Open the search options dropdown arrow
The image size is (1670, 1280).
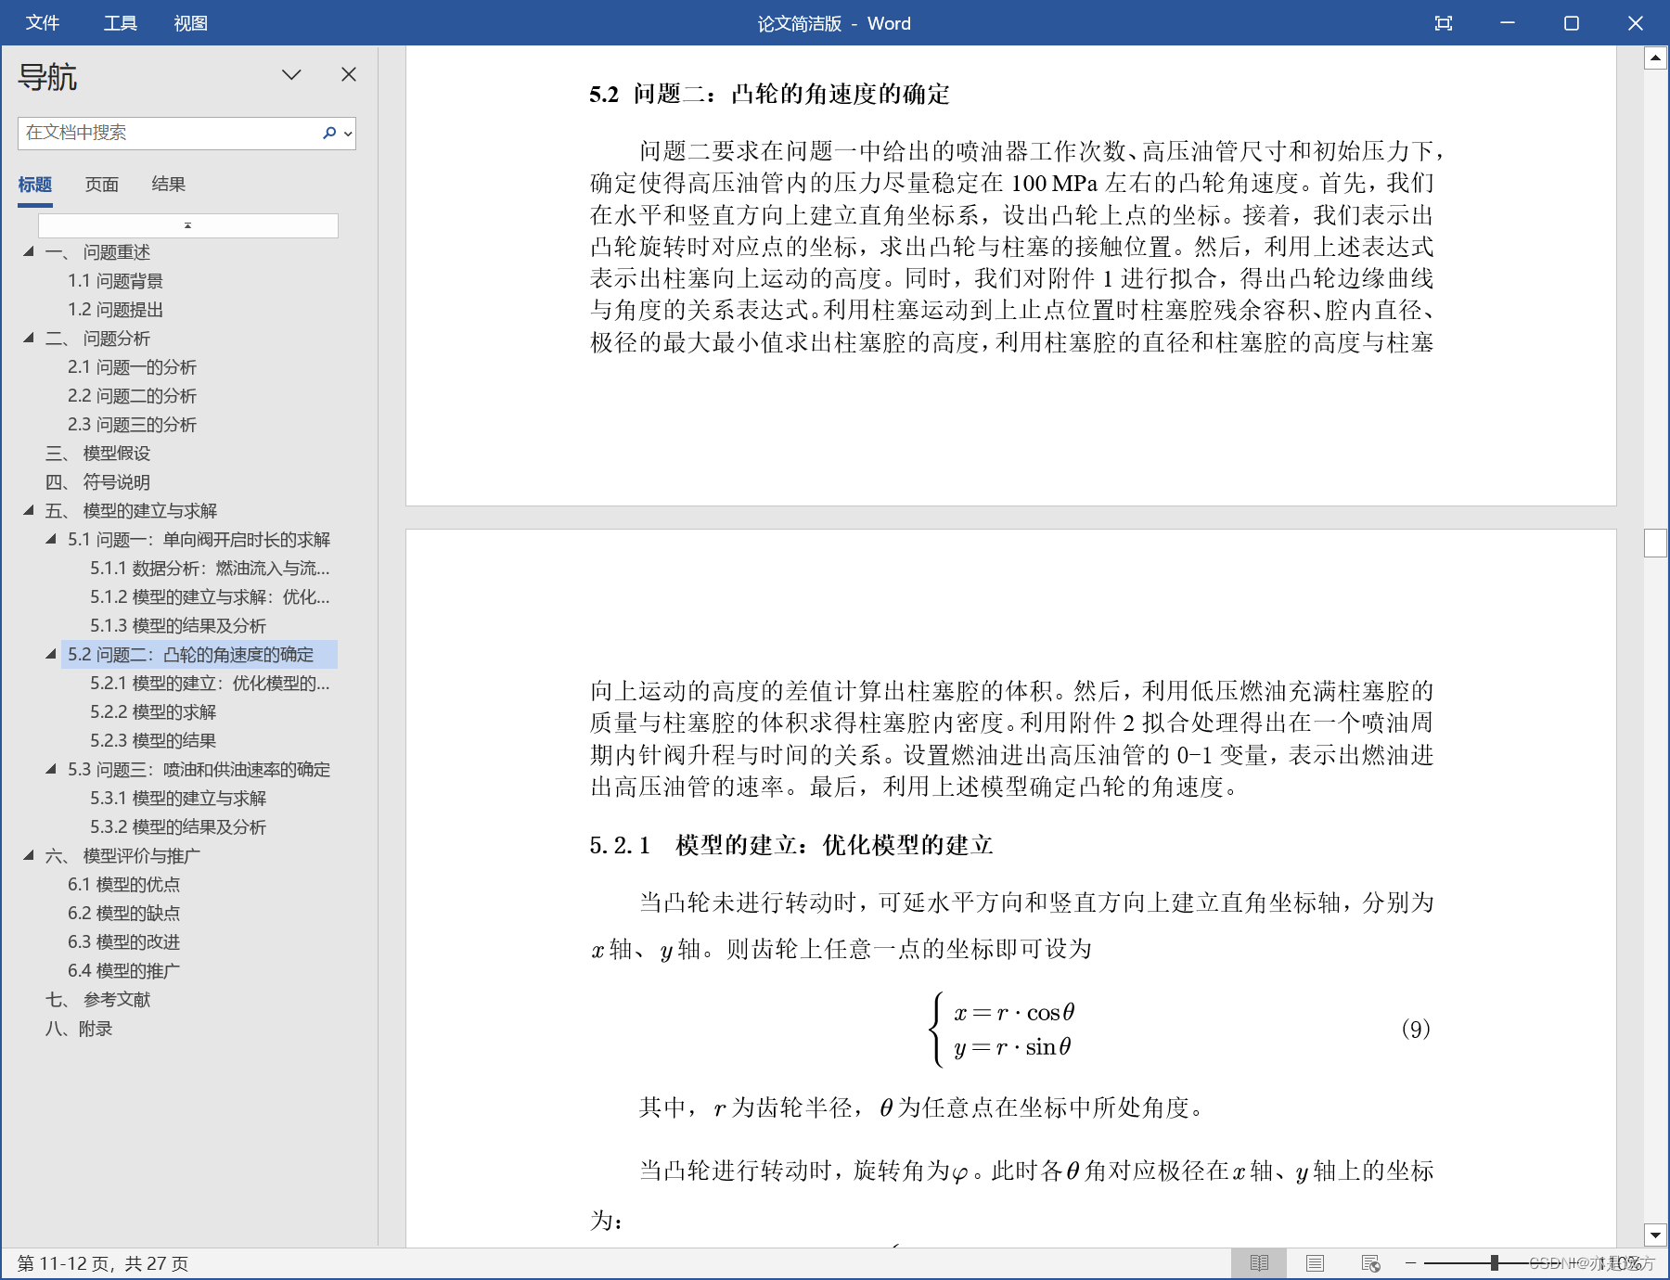(348, 134)
